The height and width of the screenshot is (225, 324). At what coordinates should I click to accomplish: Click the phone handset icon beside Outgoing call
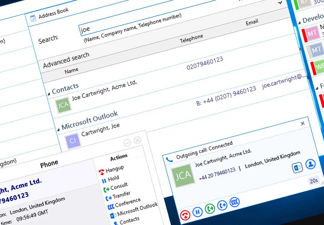[169, 159]
